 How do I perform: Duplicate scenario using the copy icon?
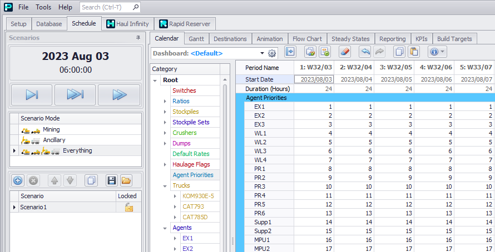pyautogui.click(x=92, y=180)
